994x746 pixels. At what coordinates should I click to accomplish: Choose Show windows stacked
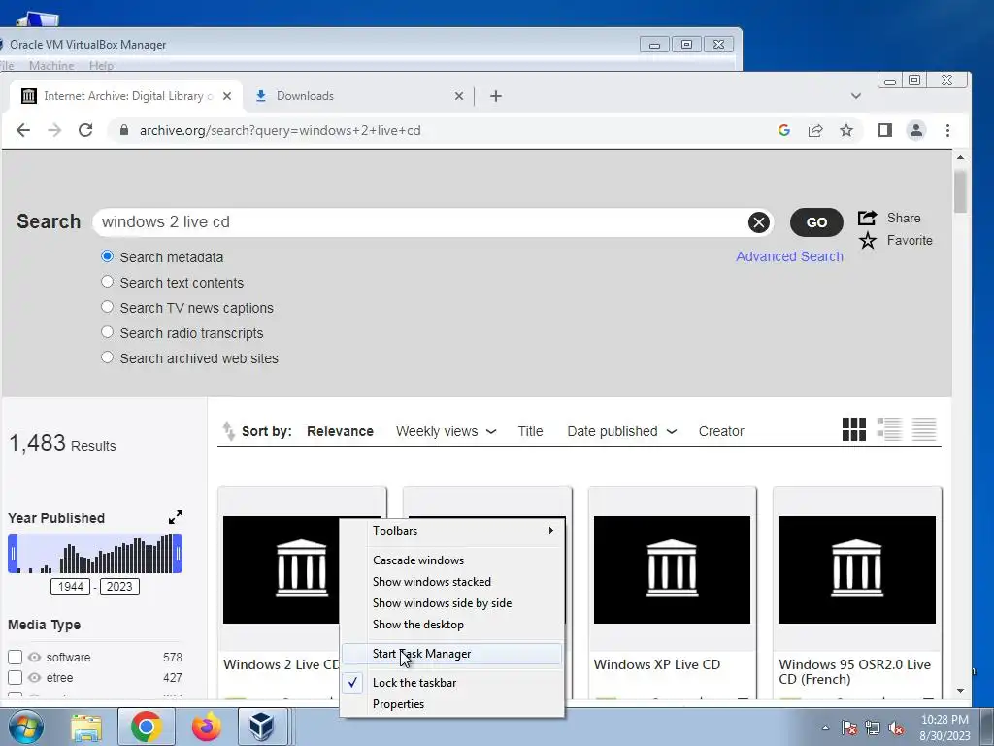(x=452, y=582)
